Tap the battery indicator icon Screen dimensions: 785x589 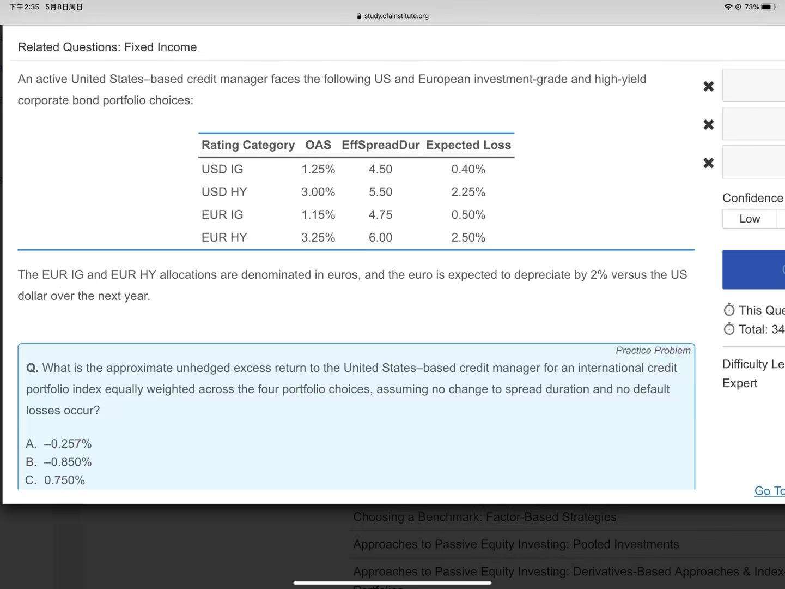768,7
